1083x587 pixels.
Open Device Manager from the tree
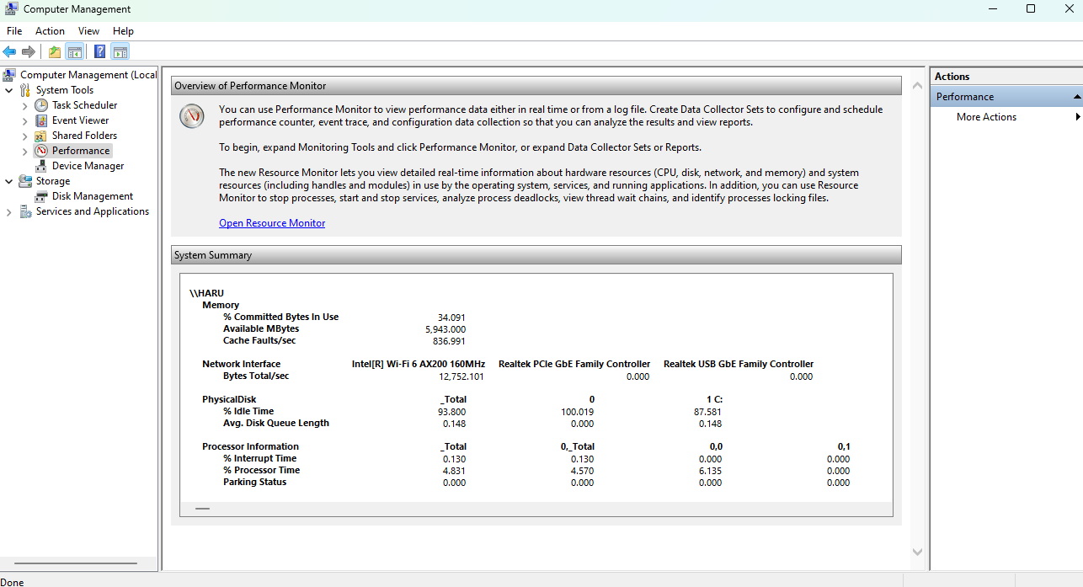(x=88, y=166)
